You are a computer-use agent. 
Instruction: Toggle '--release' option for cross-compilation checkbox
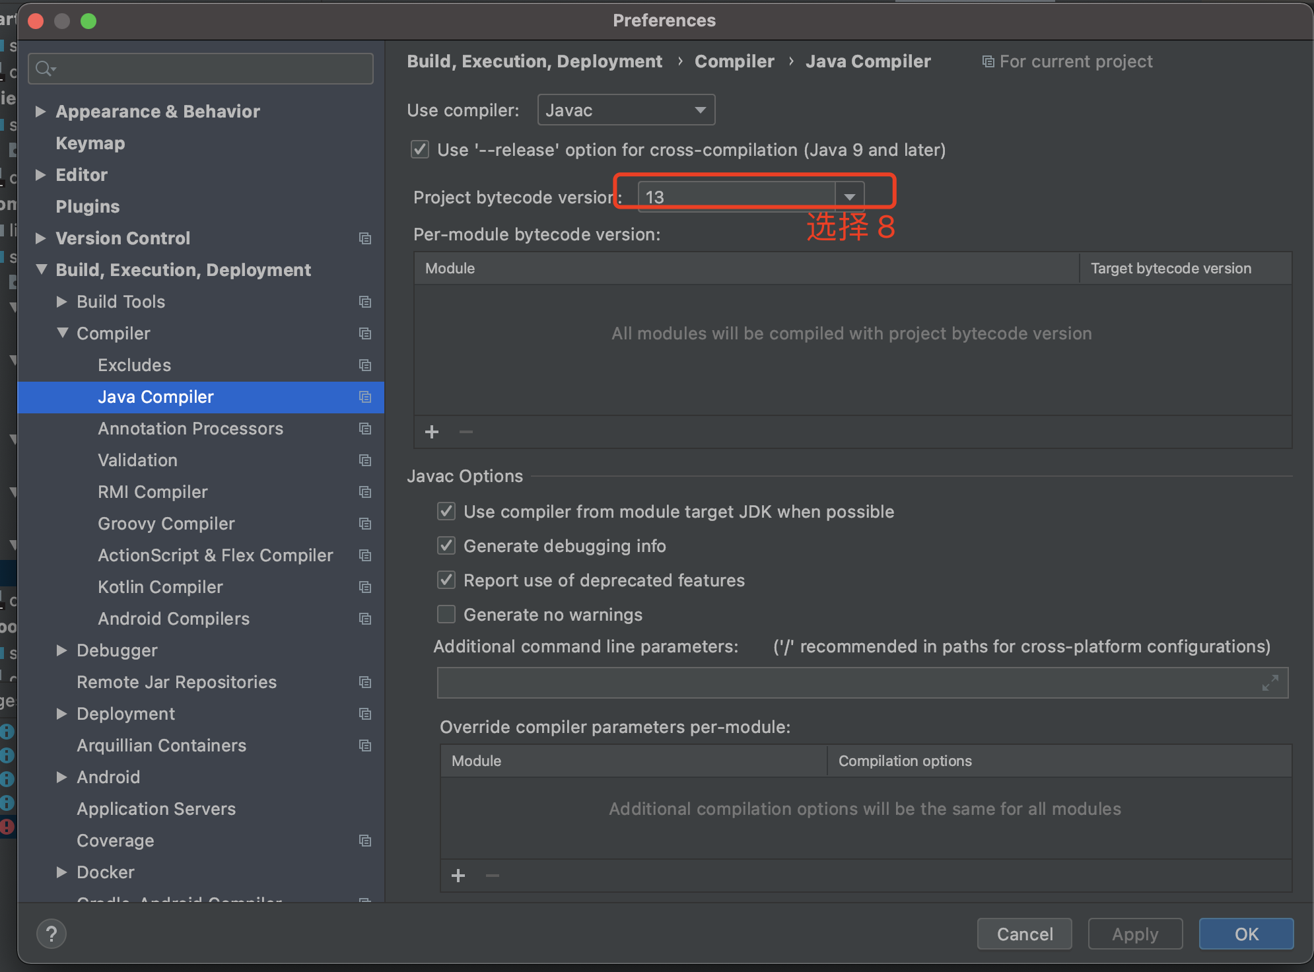pos(420,150)
